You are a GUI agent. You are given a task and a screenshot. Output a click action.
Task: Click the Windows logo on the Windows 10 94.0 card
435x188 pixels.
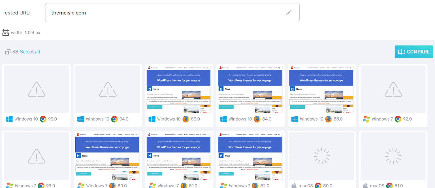point(81,119)
